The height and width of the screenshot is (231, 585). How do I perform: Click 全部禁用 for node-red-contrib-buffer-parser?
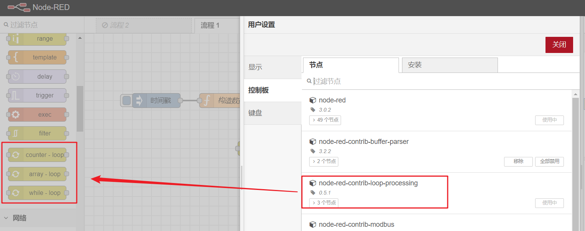click(x=550, y=162)
